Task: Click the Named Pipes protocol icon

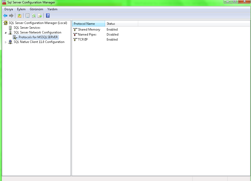Action: (75, 35)
